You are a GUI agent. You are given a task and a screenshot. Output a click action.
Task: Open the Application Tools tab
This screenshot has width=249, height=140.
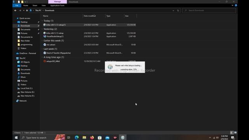point(57,5)
